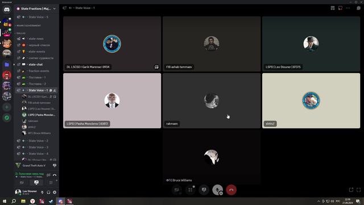Image resolution: width=364 pixels, height=205 pixels.
Task: Select the LSPD | Pasha Monclerov video tile
Action: (112, 101)
